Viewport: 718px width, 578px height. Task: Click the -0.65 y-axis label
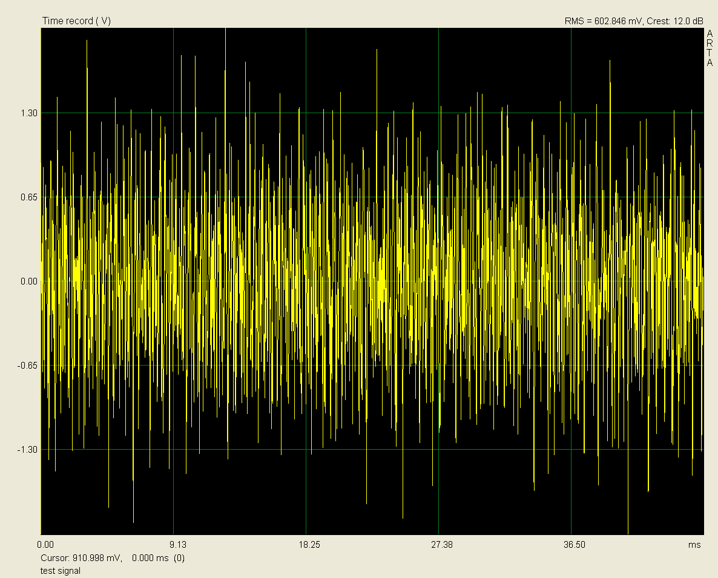point(27,366)
